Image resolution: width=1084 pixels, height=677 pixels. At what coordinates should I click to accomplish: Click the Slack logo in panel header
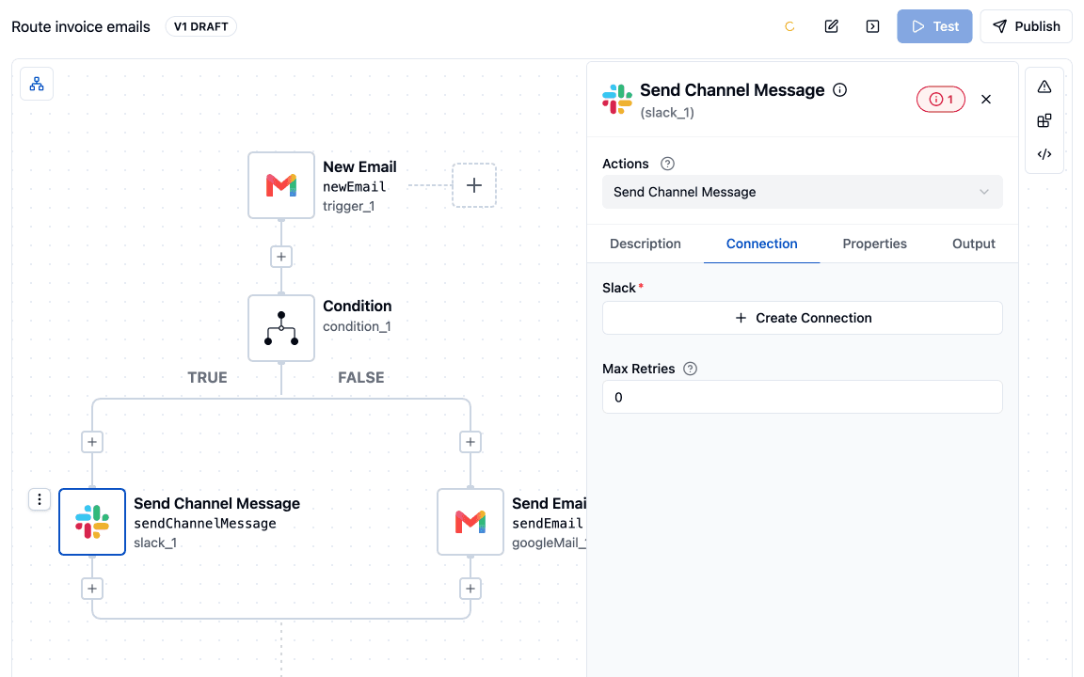pos(616,99)
